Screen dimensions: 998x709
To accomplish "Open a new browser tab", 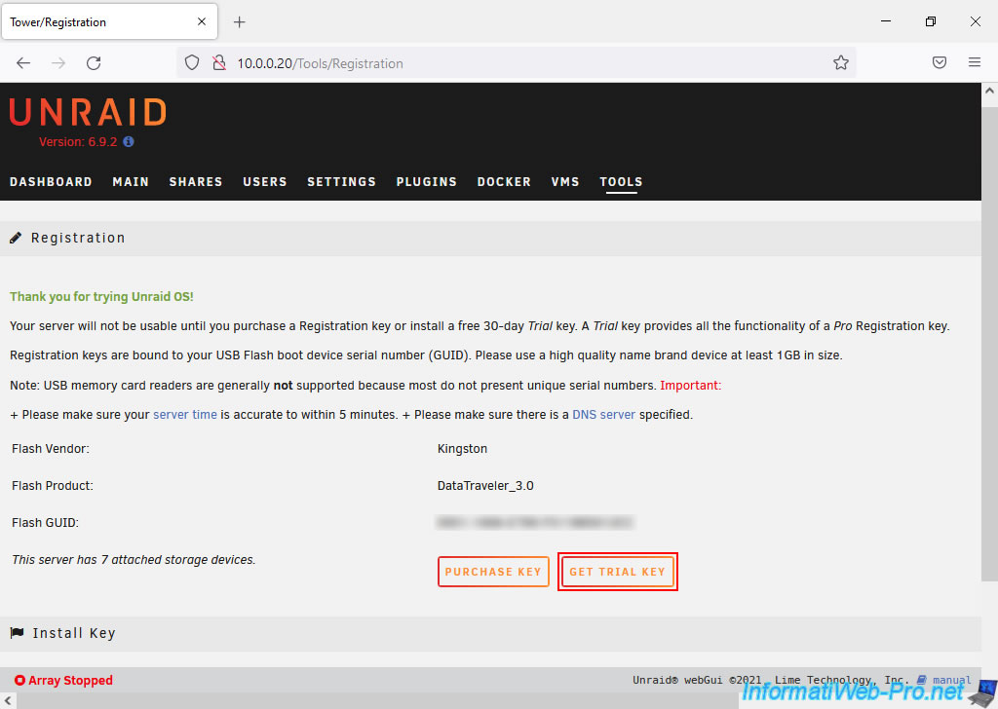I will point(240,21).
